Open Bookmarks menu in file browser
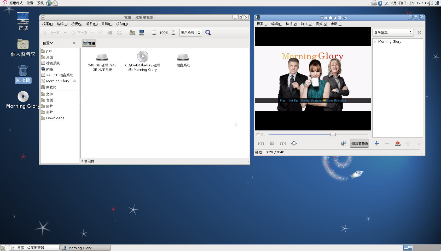This screenshot has width=441, height=251. (x=107, y=24)
